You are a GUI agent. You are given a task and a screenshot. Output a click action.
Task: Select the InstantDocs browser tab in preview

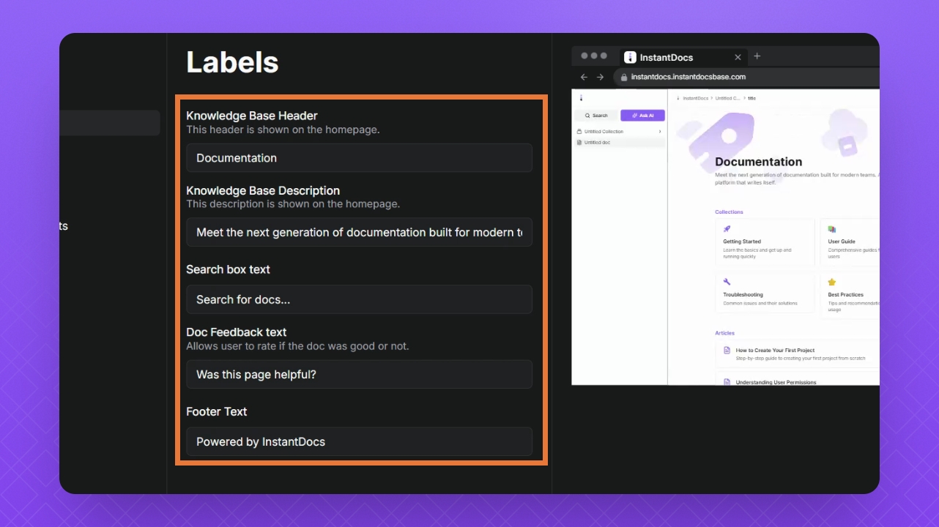point(683,57)
